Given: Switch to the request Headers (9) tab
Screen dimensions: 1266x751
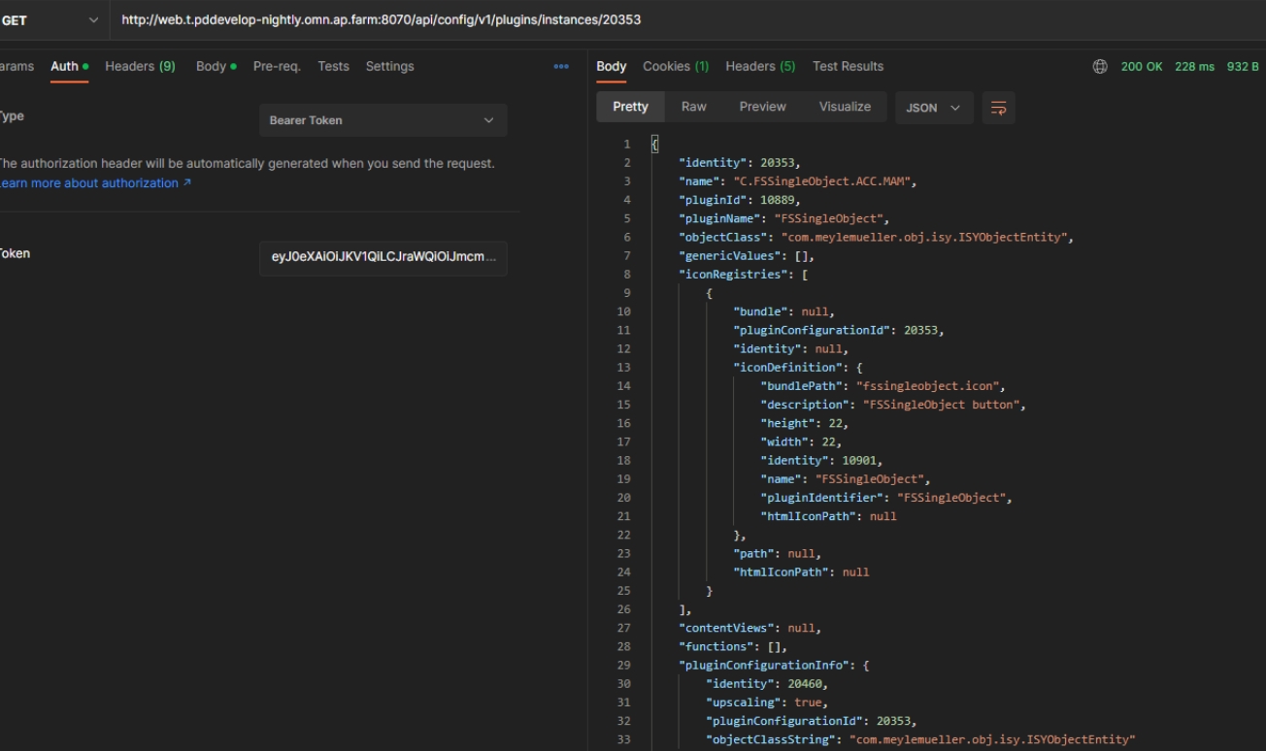Looking at the screenshot, I should [140, 67].
